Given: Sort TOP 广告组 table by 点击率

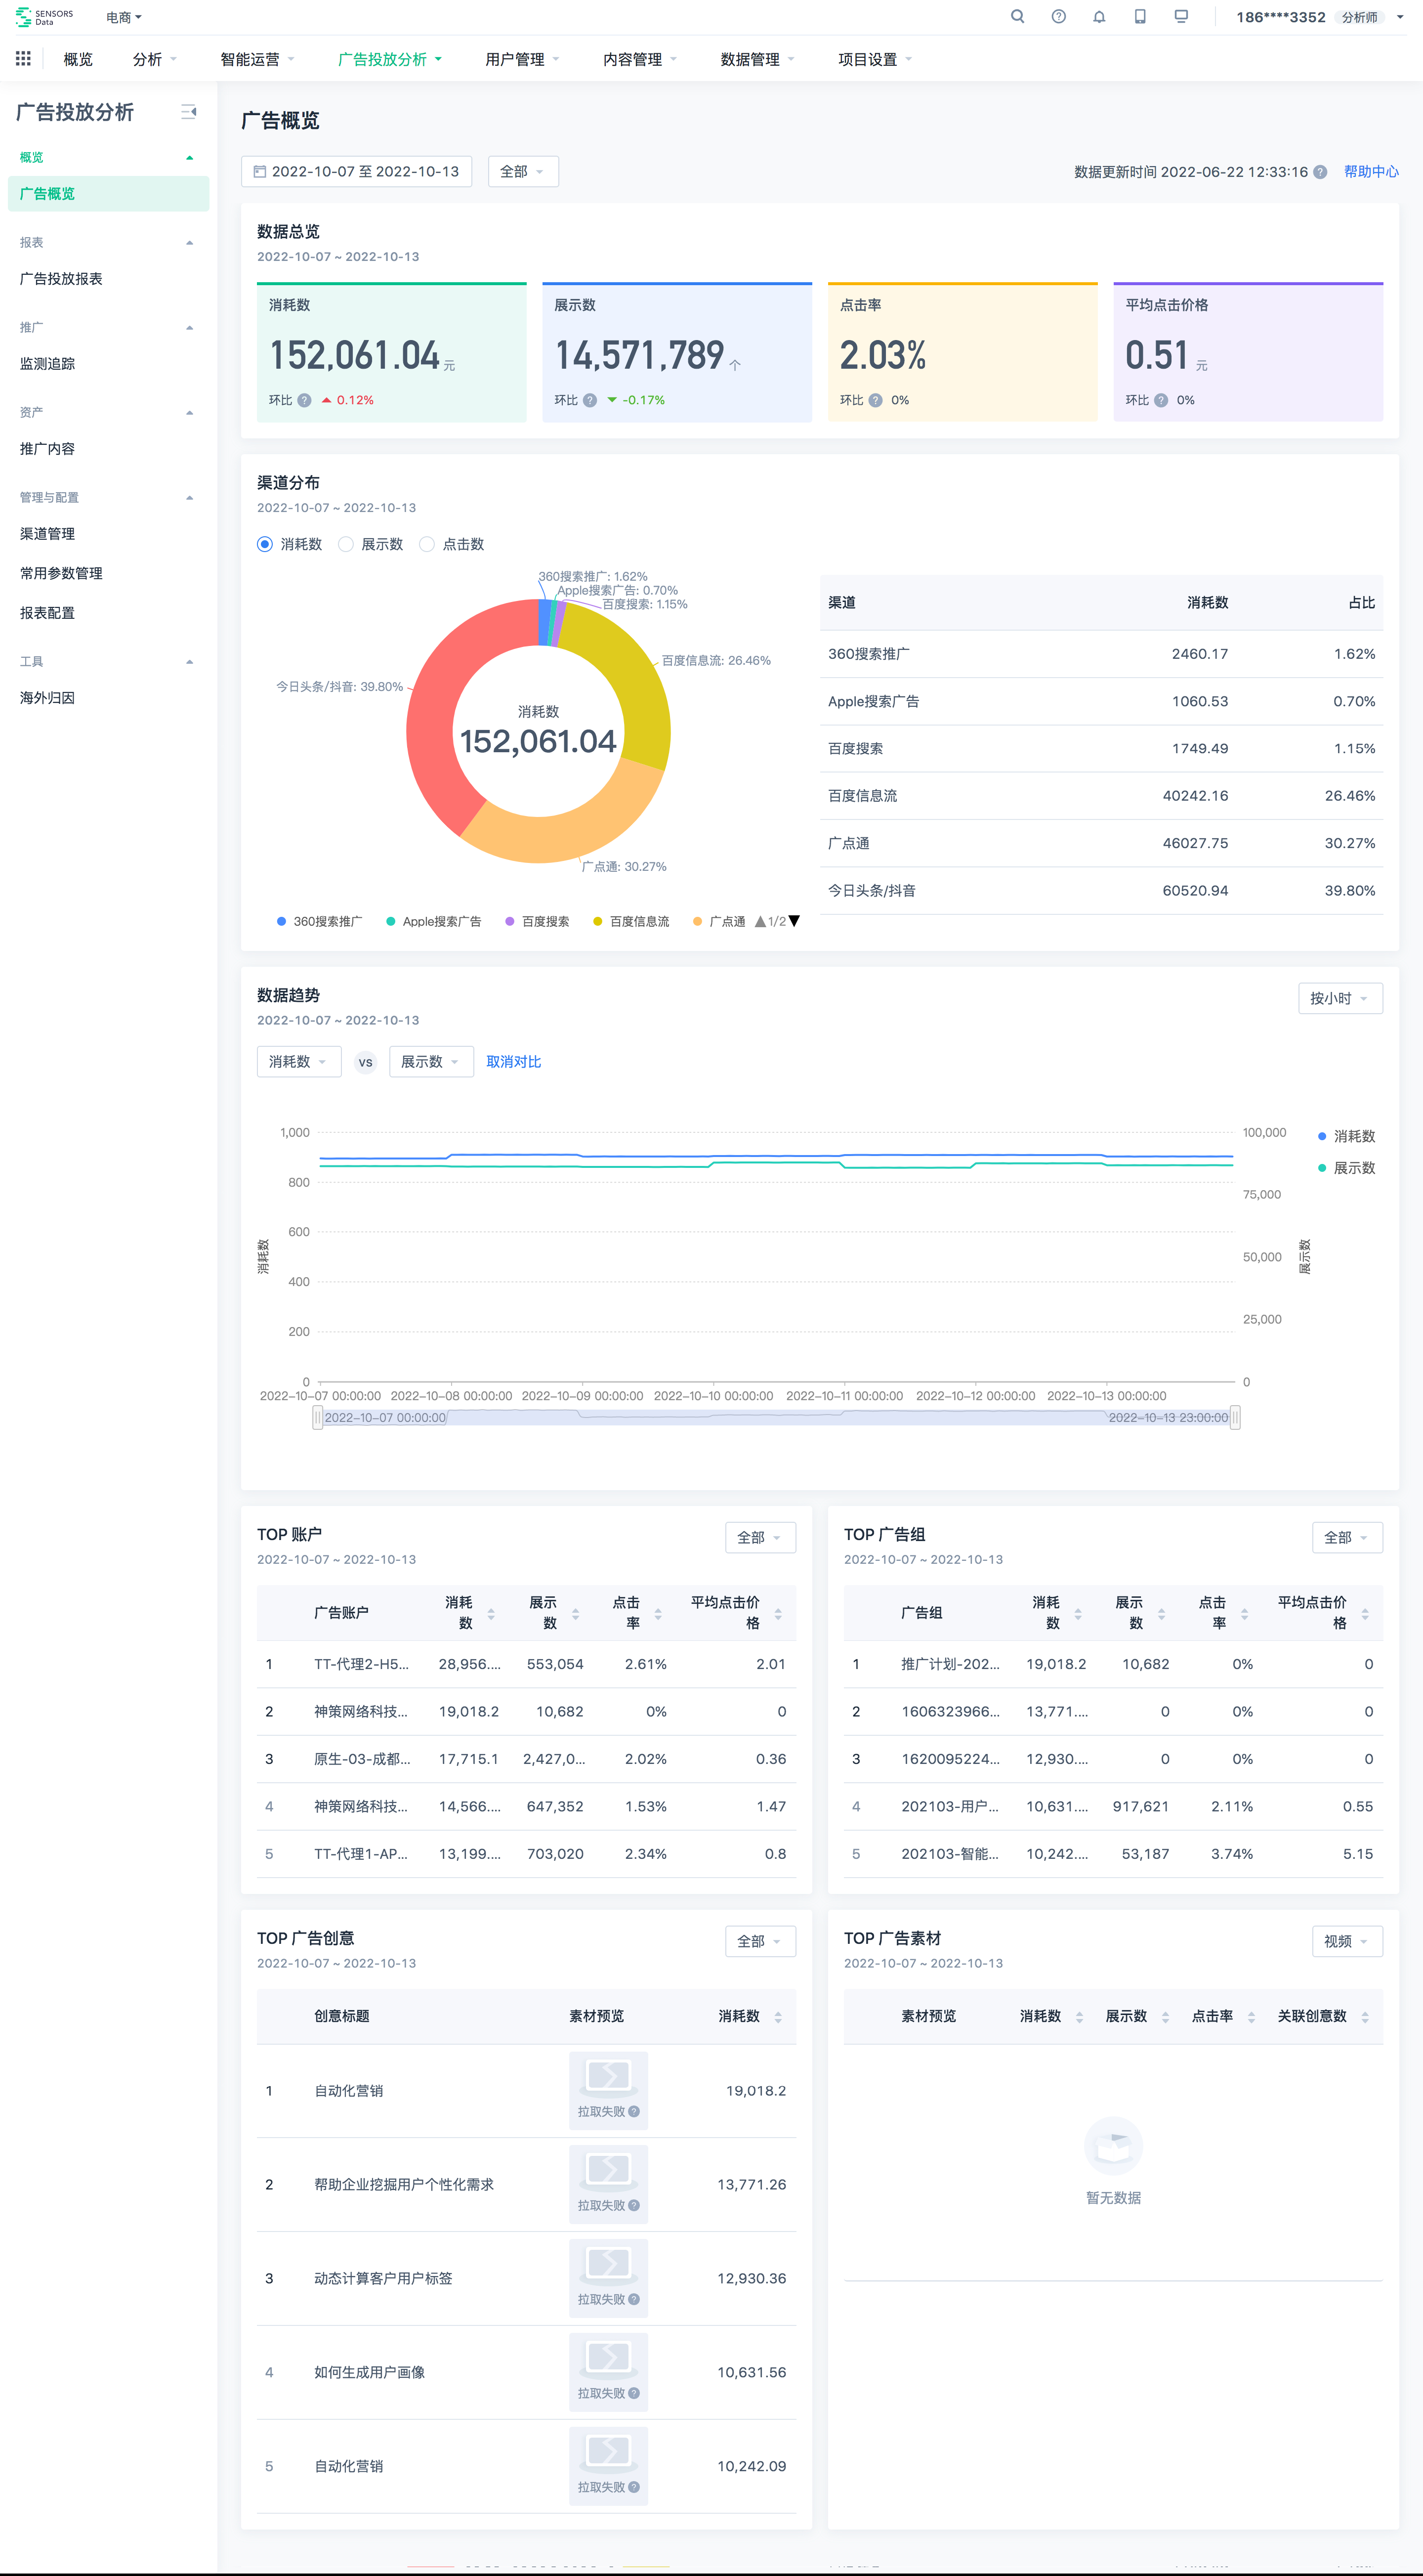Looking at the screenshot, I should (x=1244, y=1613).
